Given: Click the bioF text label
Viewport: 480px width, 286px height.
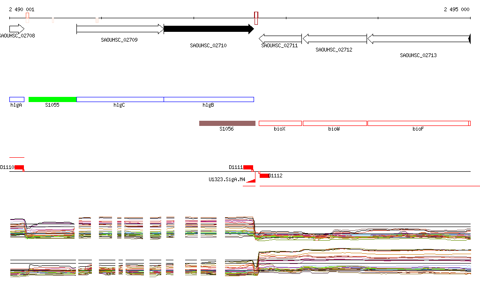Looking at the screenshot, I should point(418,129).
